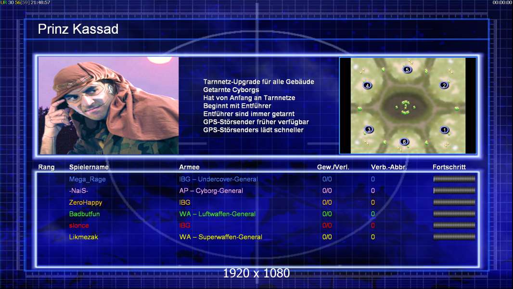The image size is (513, 289).
Task: Click the Armee column header
Action: coord(189,167)
